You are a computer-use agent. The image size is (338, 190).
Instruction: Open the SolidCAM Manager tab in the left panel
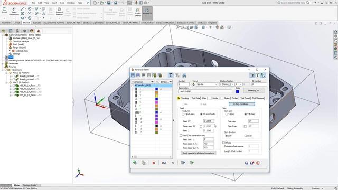(x=39, y=31)
